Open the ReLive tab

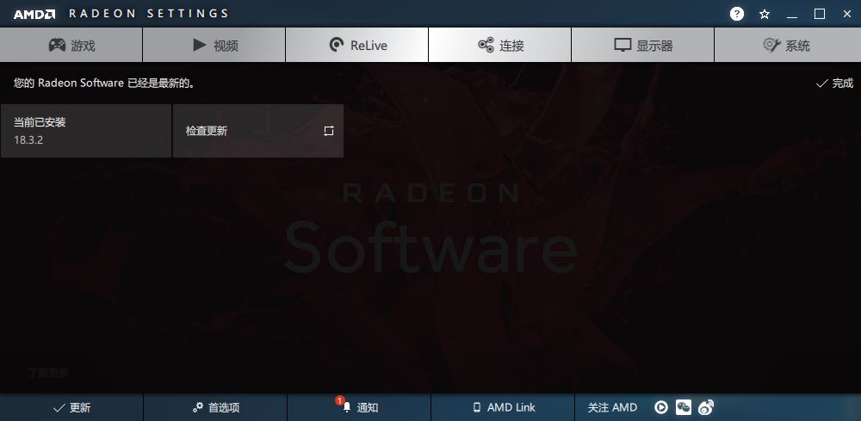pos(357,45)
